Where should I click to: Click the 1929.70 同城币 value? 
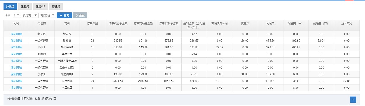coord(270,81)
